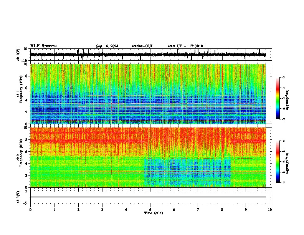The height and width of the screenshot is (235, 304).
Task: Click the "Time (min)" x-axis label
Action: (154, 213)
